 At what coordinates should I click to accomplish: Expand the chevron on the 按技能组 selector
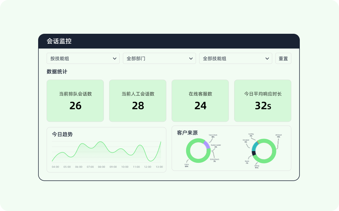tap(115, 58)
